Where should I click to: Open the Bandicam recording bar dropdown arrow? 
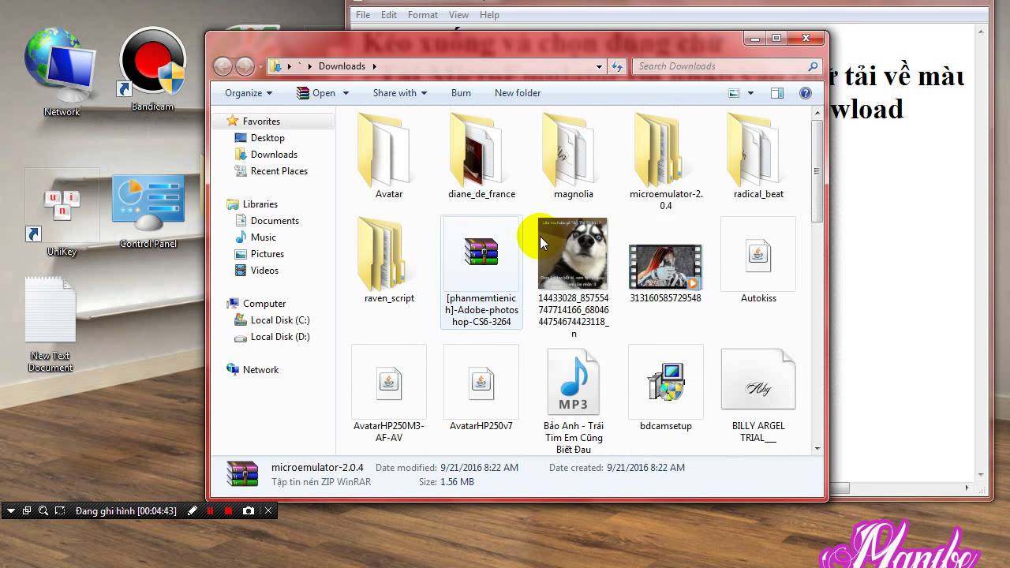click(x=11, y=511)
